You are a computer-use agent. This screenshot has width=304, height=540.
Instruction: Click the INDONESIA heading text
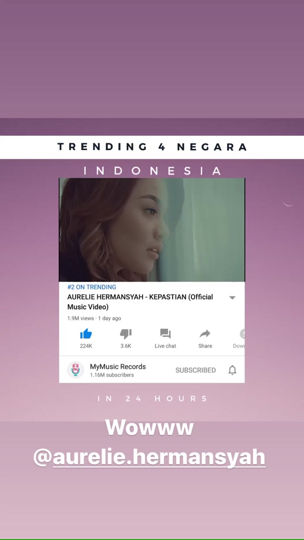pyautogui.click(x=152, y=171)
